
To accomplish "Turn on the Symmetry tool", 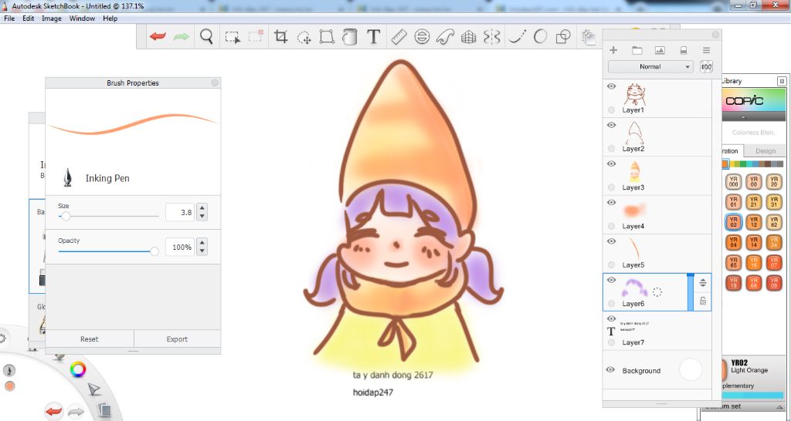I will 492,37.
